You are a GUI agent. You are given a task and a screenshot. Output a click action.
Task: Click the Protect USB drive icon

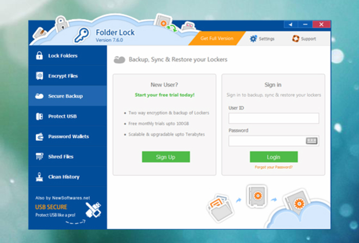click(x=39, y=116)
